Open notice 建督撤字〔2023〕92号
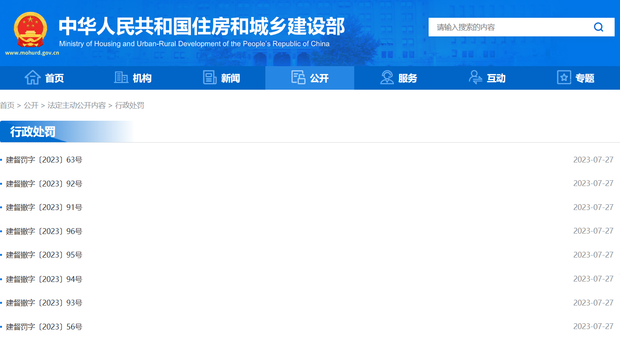 point(44,184)
